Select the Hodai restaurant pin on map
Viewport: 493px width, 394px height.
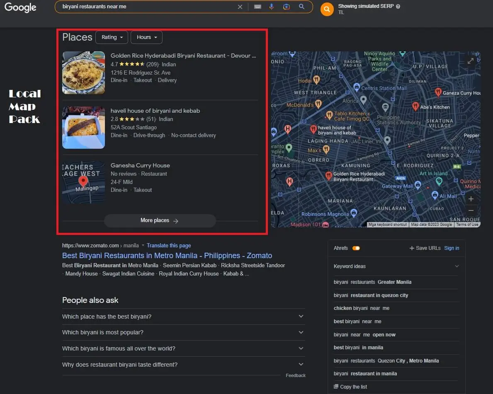point(316,80)
